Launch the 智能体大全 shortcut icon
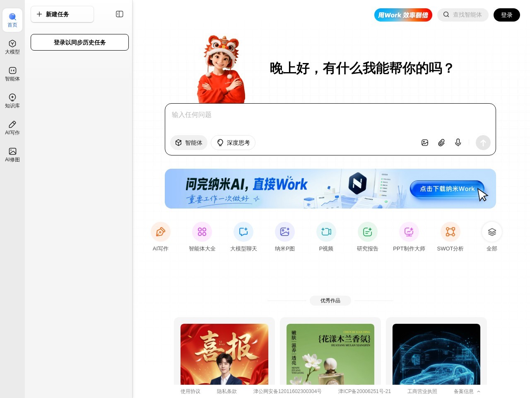The height and width of the screenshot is (398, 530). 202,232
